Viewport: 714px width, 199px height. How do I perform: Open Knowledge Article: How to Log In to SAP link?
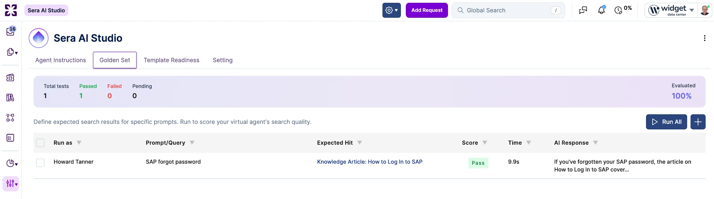click(x=370, y=162)
